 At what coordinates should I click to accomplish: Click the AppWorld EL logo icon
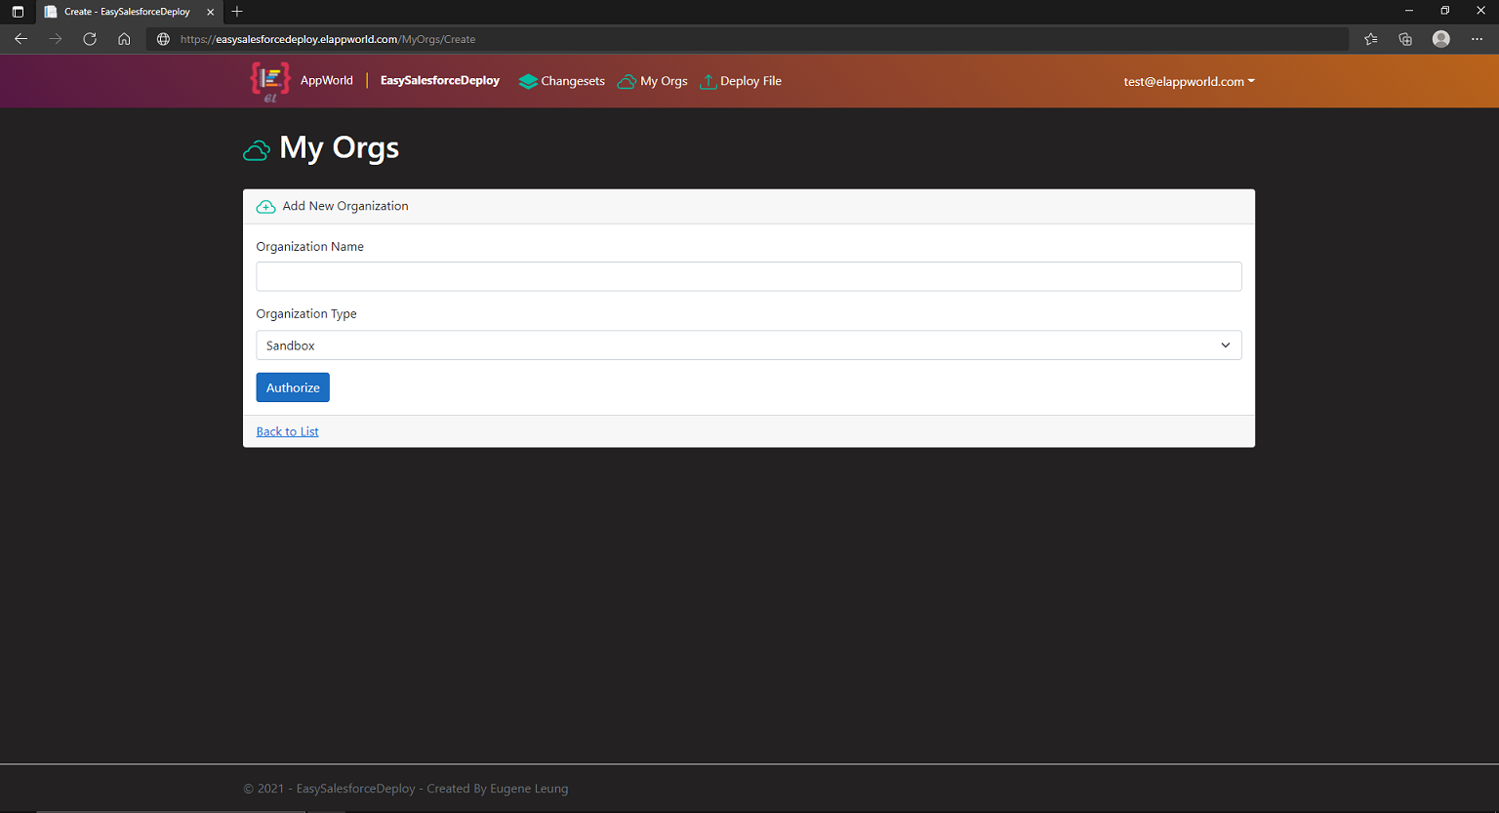[x=270, y=81]
